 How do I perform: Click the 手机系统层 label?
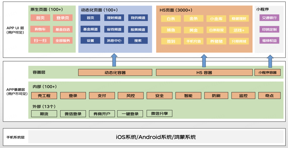(15, 137)
